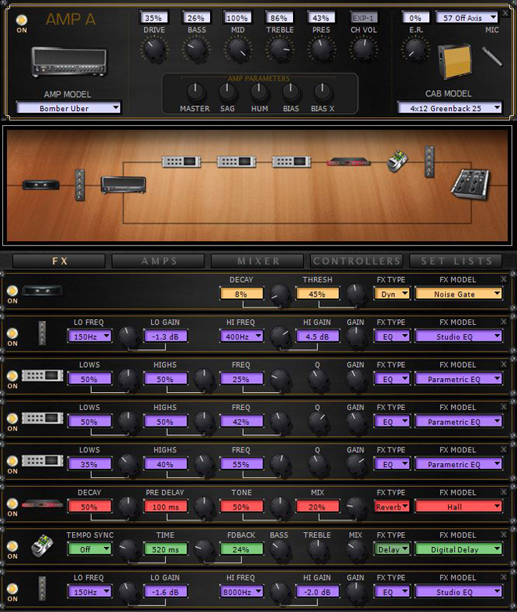This screenshot has height=612, width=517.
Task: Open Tempo Sync Off dropdown
Action: (89, 549)
